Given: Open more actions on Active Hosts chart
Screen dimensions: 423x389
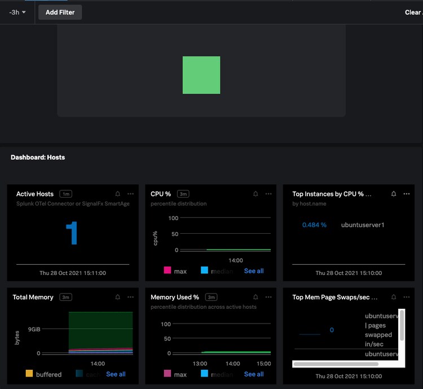Looking at the screenshot, I should coord(130,194).
